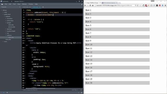Open the Find menu
This screenshot has width=167, height=94.
[x=14, y=4]
